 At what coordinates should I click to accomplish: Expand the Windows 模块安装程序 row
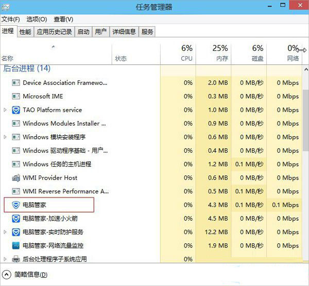(x=5, y=137)
